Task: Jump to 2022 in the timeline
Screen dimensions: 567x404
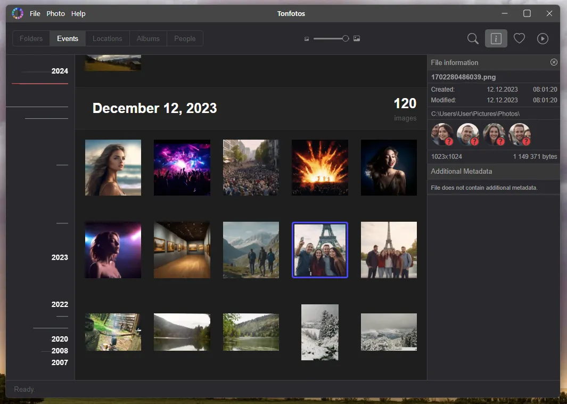Action: pyautogui.click(x=60, y=304)
